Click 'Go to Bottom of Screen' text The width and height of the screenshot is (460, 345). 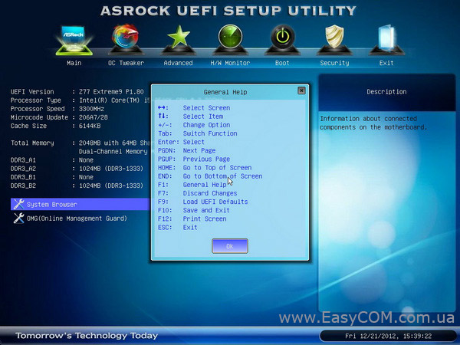click(x=222, y=176)
